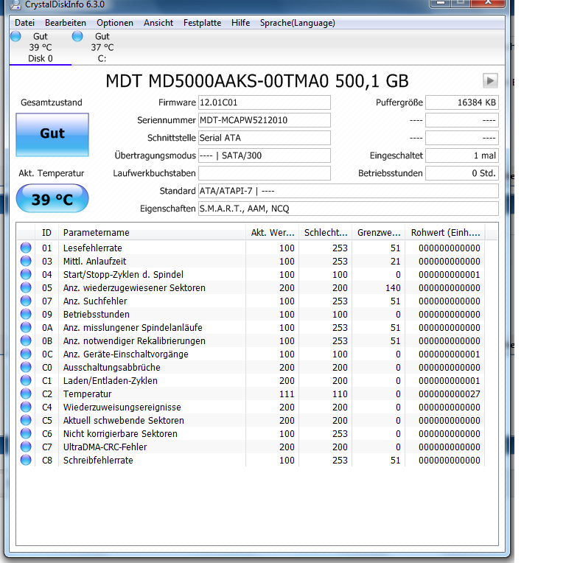Click the blue Gut health status button
Viewport: 566px width, 563px height.
(x=52, y=135)
